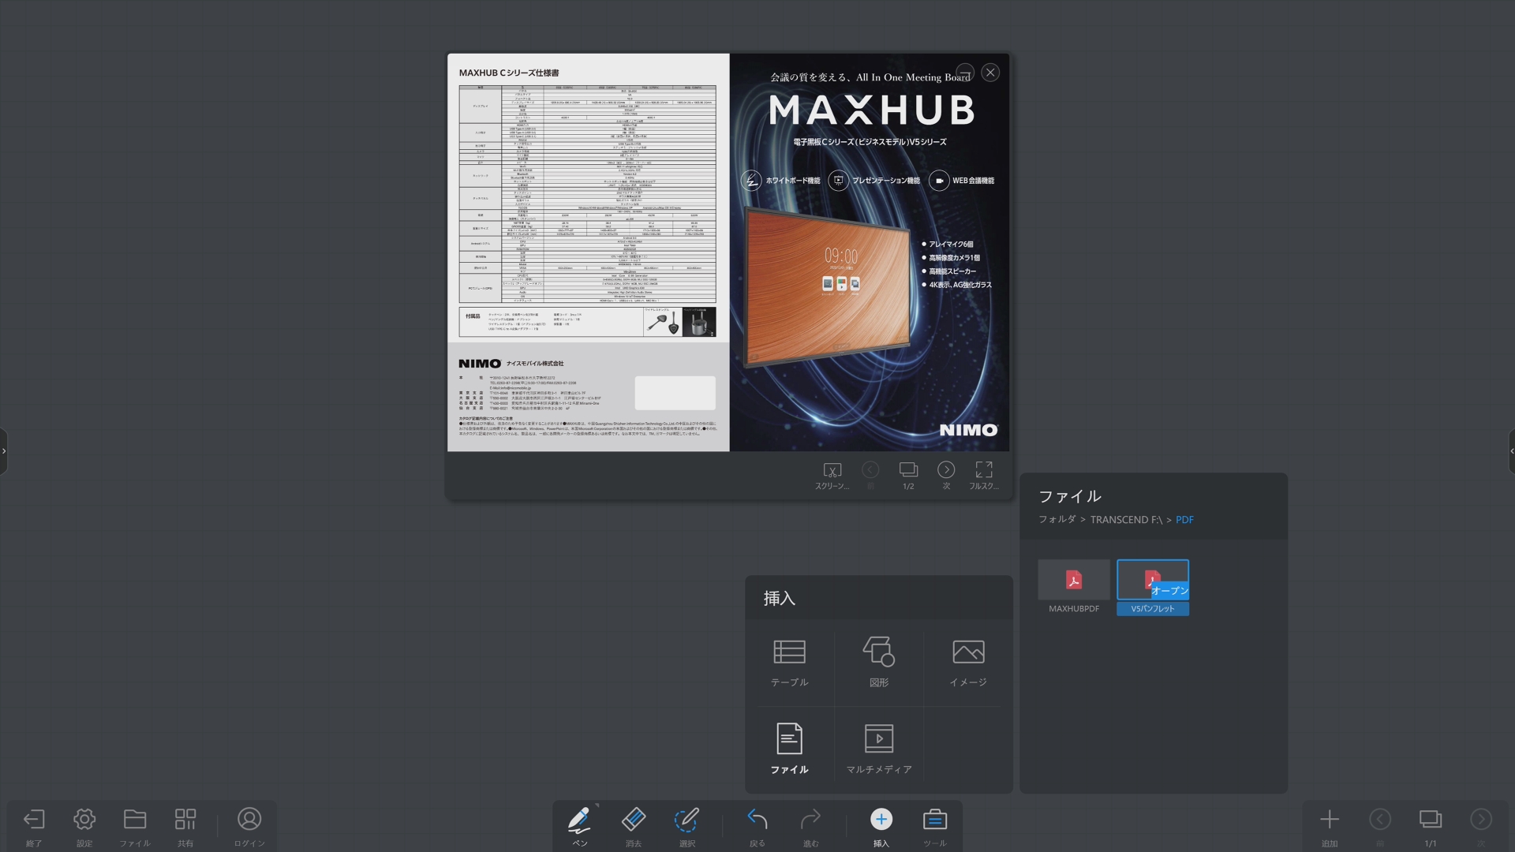
Task: Insert a テーブル table
Action: click(x=790, y=663)
